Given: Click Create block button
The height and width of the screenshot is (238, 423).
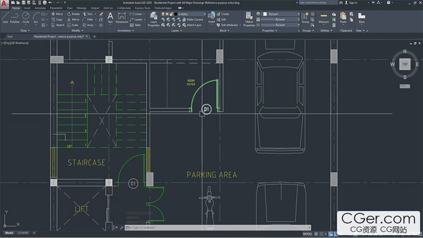Looking at the screenshot, I should [223, 14].
